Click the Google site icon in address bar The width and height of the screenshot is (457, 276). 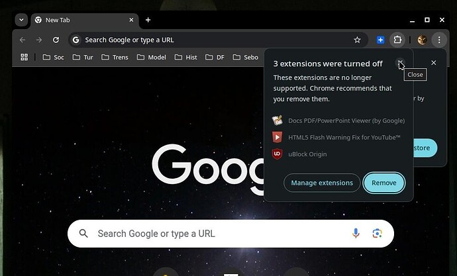pyautogui.click(x=76, y=40)
